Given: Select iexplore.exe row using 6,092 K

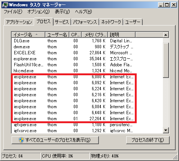Looking at the screenshot, I should (87, 83).
